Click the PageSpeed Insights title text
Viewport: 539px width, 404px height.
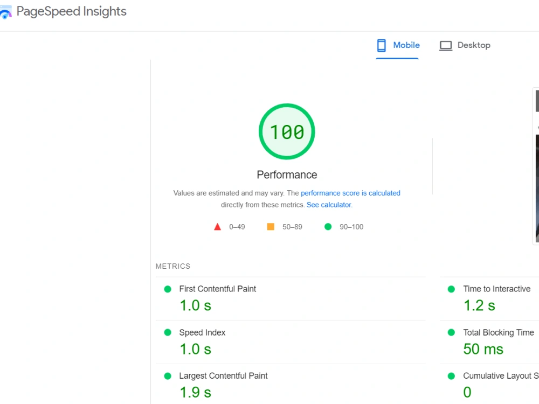72,11
